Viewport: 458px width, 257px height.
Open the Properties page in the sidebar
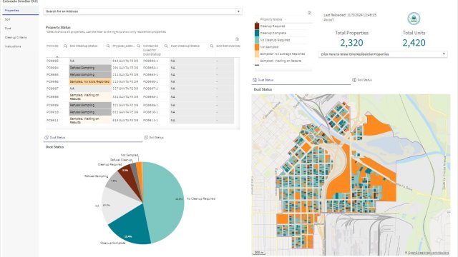(21, 11)
